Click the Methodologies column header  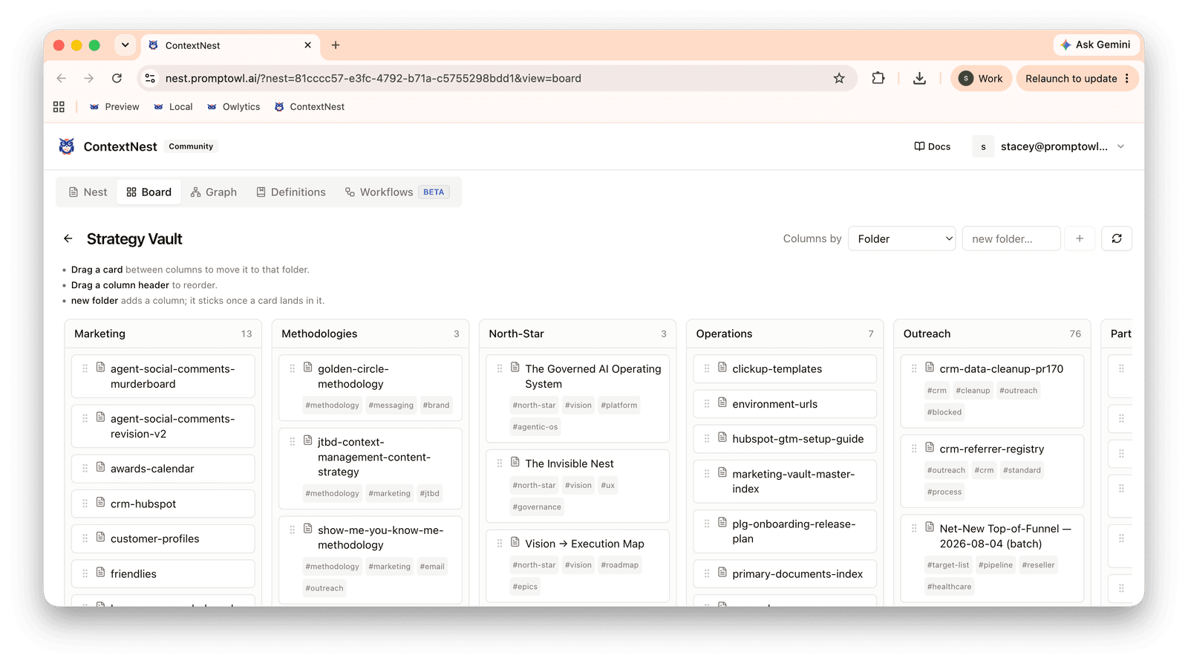(371, 333)
